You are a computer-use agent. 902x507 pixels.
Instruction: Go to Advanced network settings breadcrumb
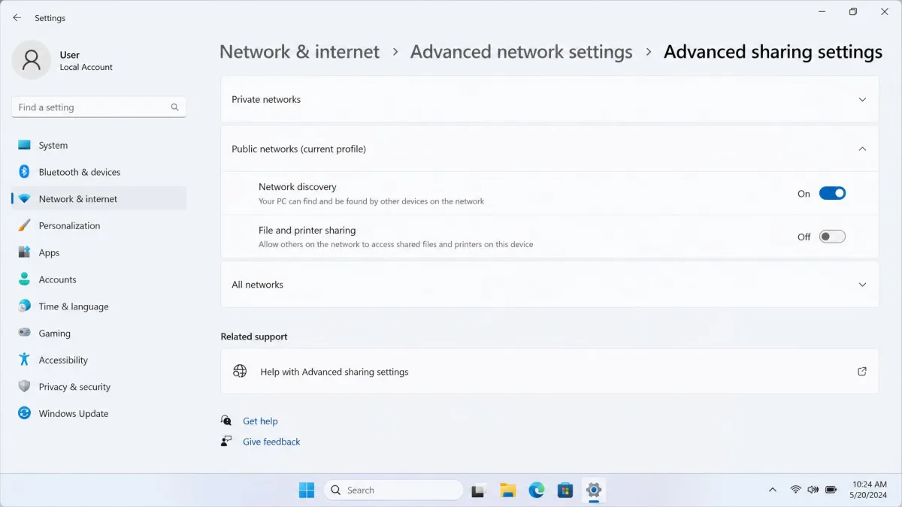(521, 52)
